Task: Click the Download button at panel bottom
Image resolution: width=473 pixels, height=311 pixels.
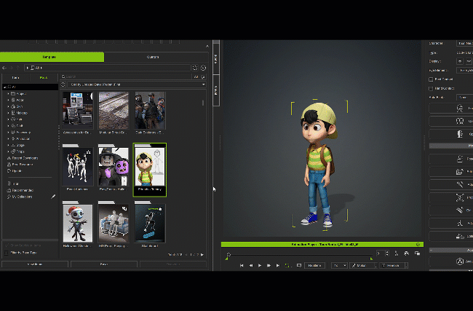Action: (x=35, y=264)
